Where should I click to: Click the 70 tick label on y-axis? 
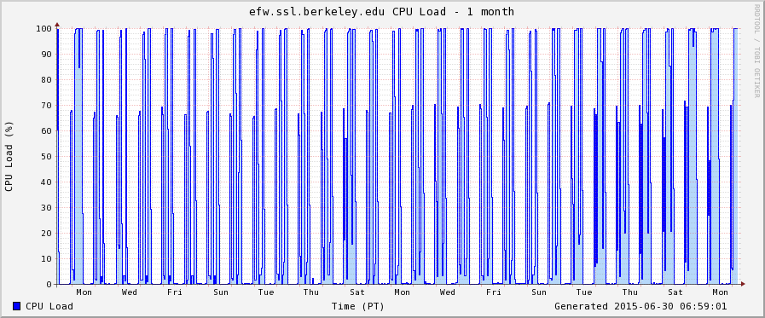tap(45, 106)
